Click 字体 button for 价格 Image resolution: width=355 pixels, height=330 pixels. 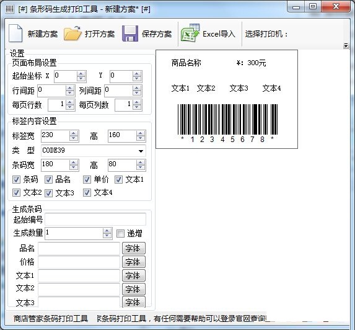(x=134, y=262)
